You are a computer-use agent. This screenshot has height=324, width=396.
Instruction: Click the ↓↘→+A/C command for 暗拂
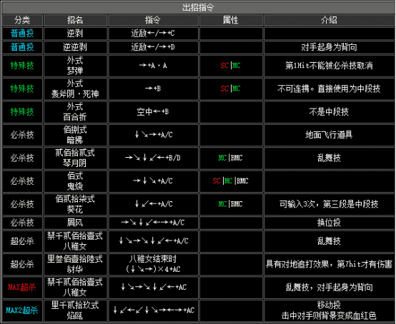(153, 135)
